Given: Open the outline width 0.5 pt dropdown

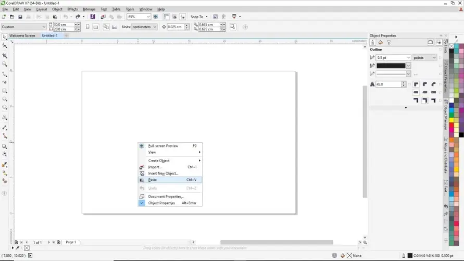Looking at the screenshot, I should [408, 58].
